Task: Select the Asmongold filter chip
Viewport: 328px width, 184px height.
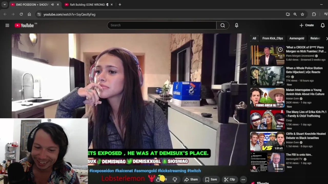Action: click(x=297, y=38)
